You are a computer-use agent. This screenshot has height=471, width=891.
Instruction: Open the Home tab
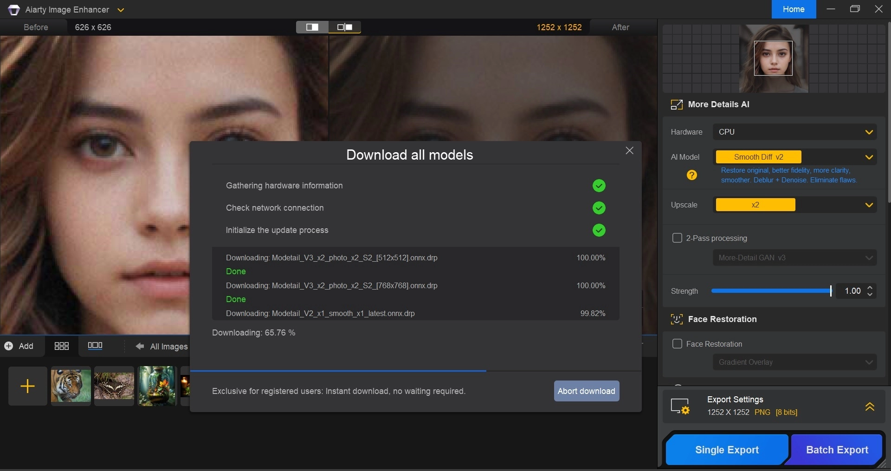click(794, 9)
